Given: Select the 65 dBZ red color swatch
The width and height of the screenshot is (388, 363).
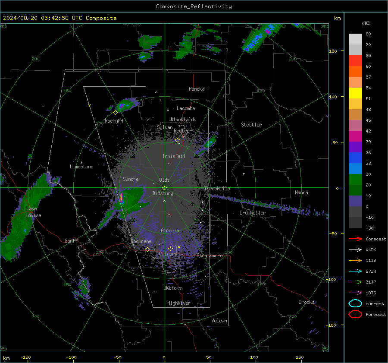Looking at the screenshot, I should 355,60.
